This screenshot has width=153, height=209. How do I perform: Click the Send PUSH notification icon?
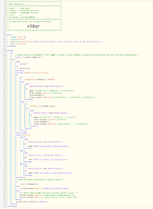[x=17, y=202]
